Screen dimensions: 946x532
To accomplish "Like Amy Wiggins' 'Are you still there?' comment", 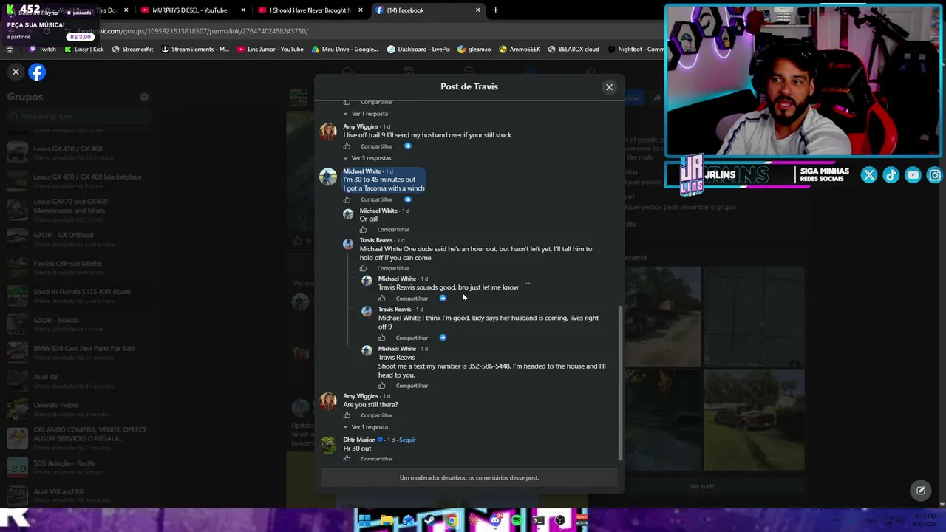I will coord(347,415).
